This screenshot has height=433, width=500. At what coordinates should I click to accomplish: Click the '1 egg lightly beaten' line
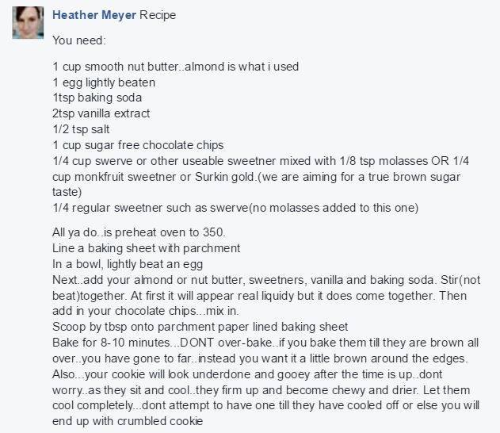(x=104, y=82)
